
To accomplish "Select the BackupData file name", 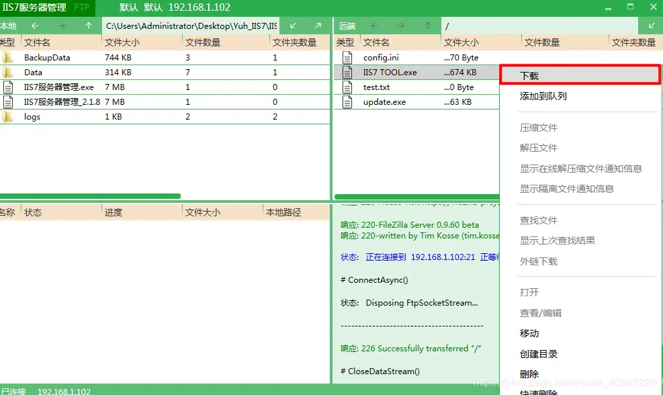I will 47,58.
